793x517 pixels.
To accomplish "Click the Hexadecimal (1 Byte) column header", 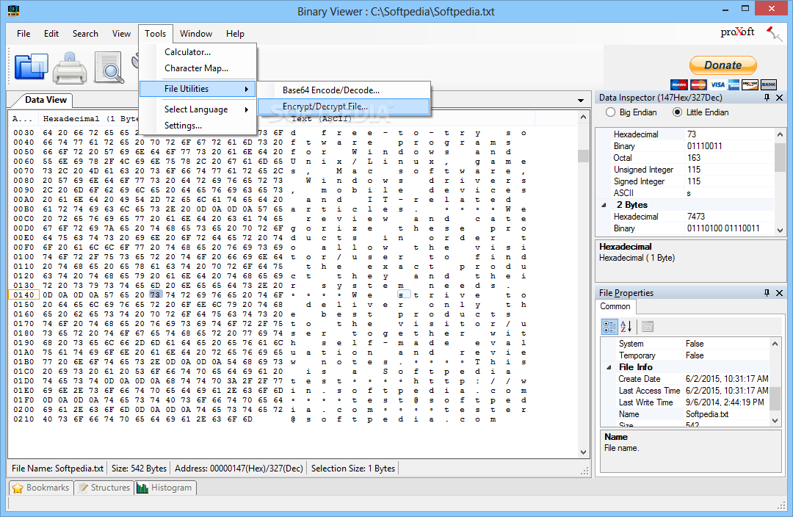I will click(90, 118).
